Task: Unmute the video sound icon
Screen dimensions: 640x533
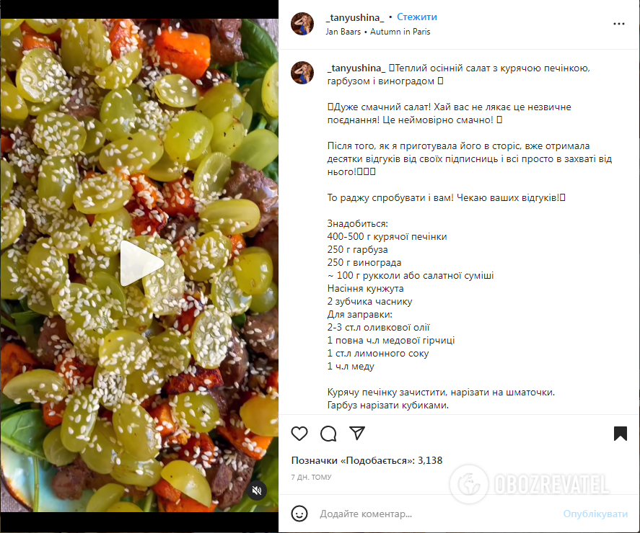Action: click(x=257, y=491)
